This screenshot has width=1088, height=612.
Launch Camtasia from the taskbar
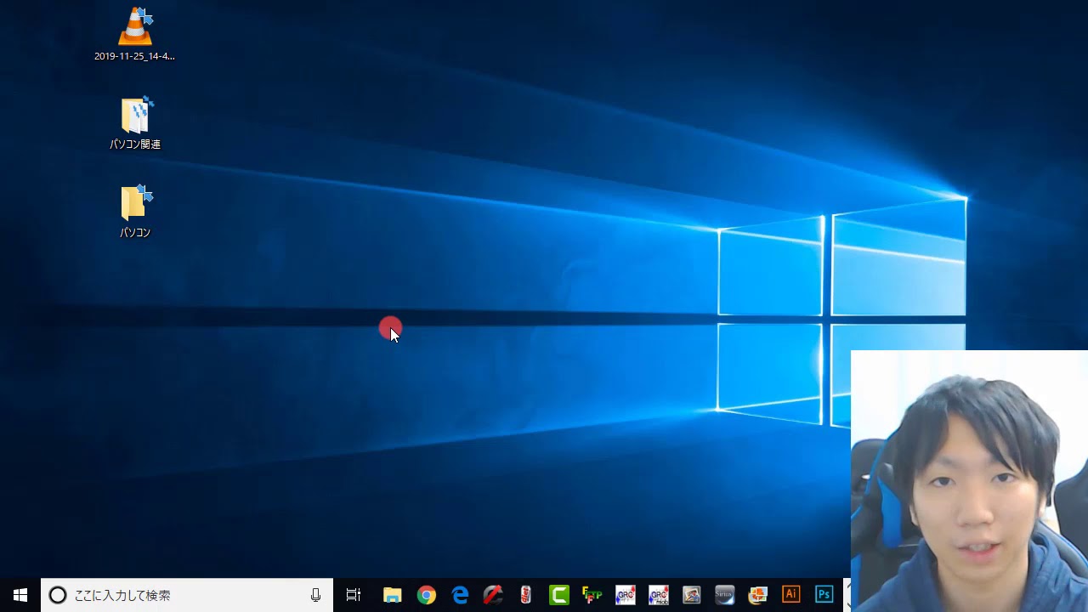(559, 595)
